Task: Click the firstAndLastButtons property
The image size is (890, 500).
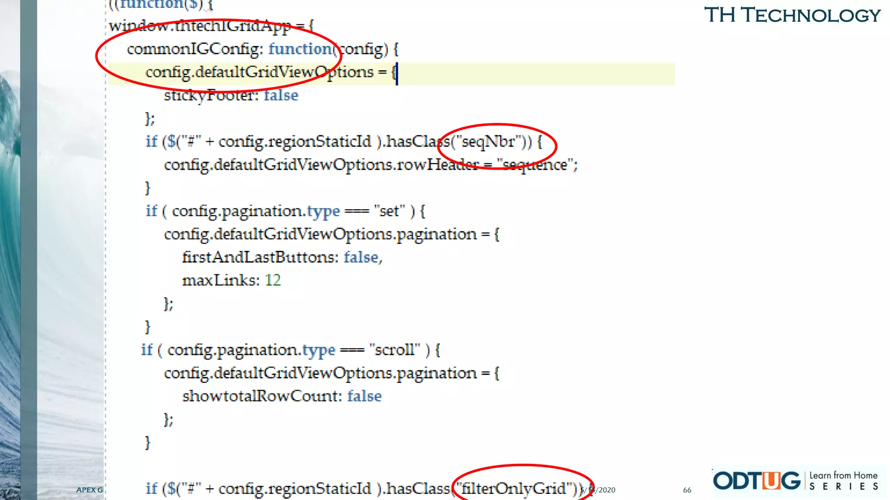Action: (x=260, y=257)
